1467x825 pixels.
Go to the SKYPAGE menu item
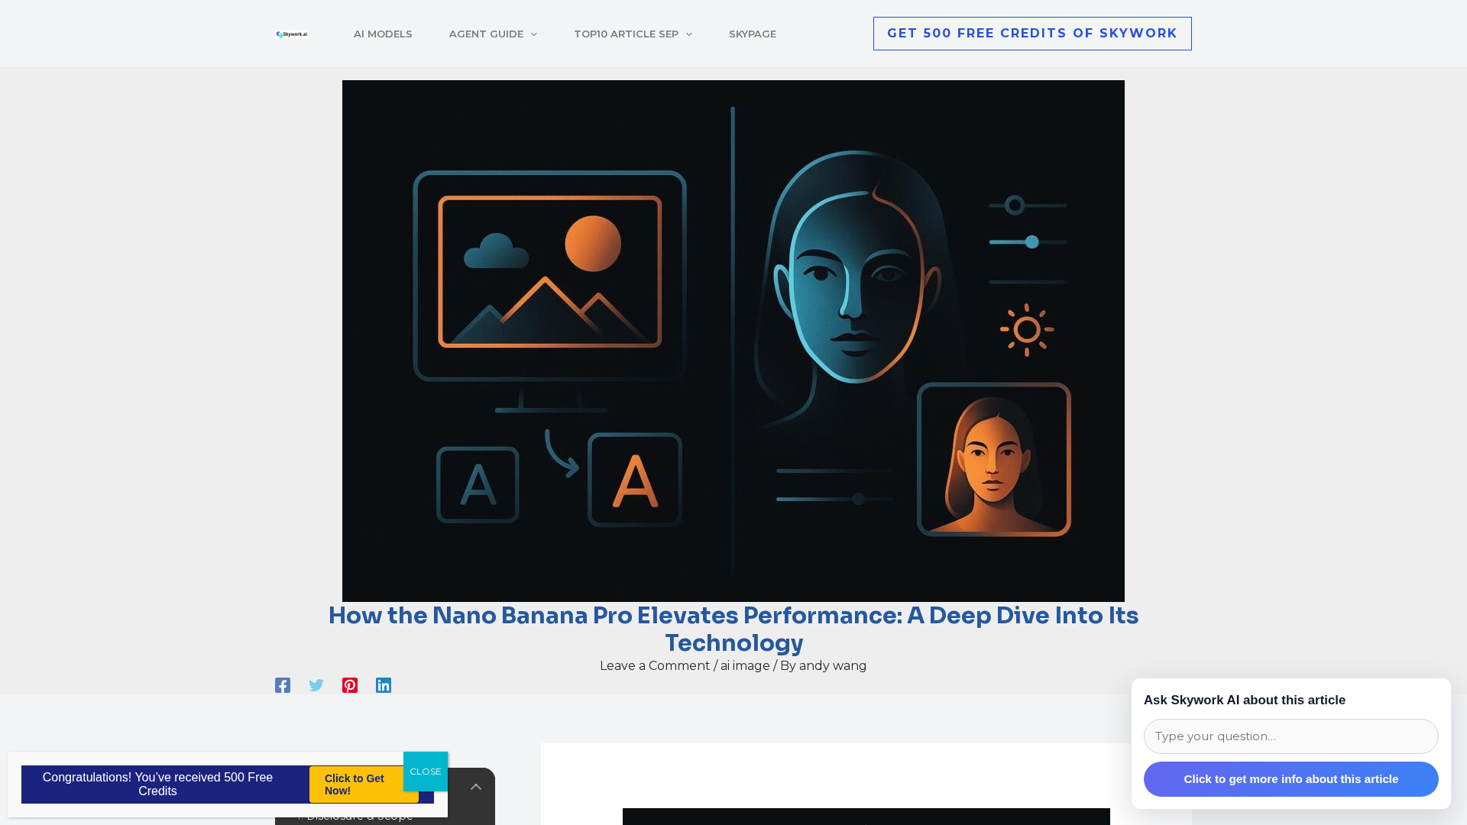point(752,34)
